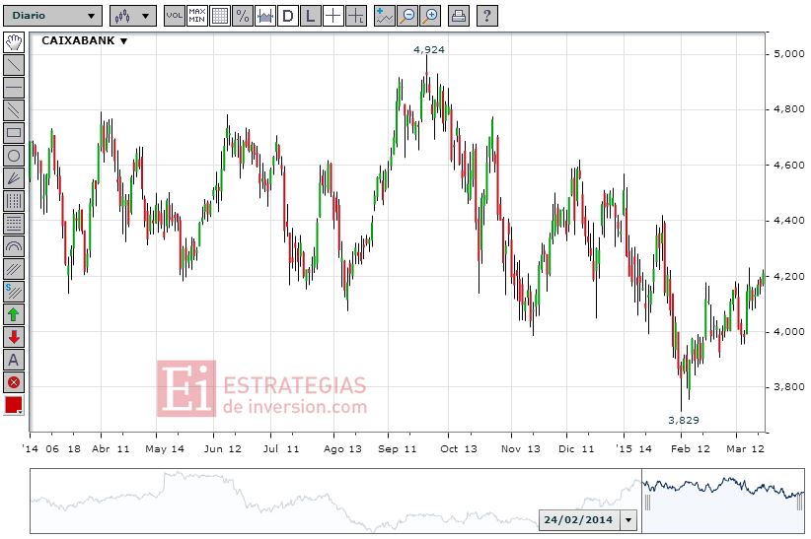Select the fan lines tool
The height and width of the screenshot is (539, 811).
14,178
